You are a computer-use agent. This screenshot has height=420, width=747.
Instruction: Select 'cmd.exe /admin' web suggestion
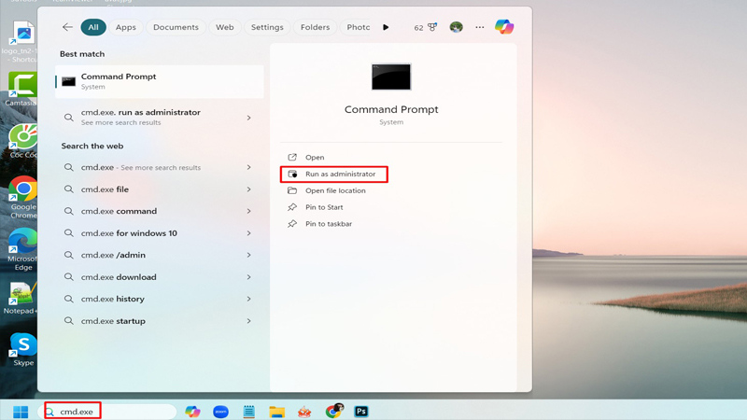tap(160, 255)
